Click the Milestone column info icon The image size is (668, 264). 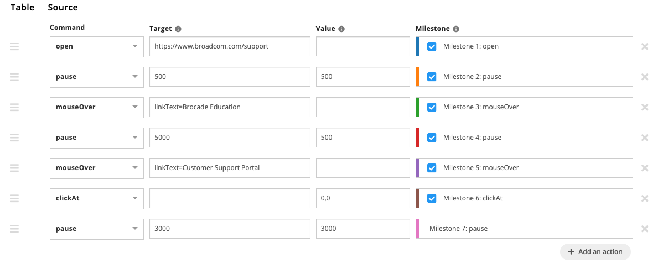(456, 29)
